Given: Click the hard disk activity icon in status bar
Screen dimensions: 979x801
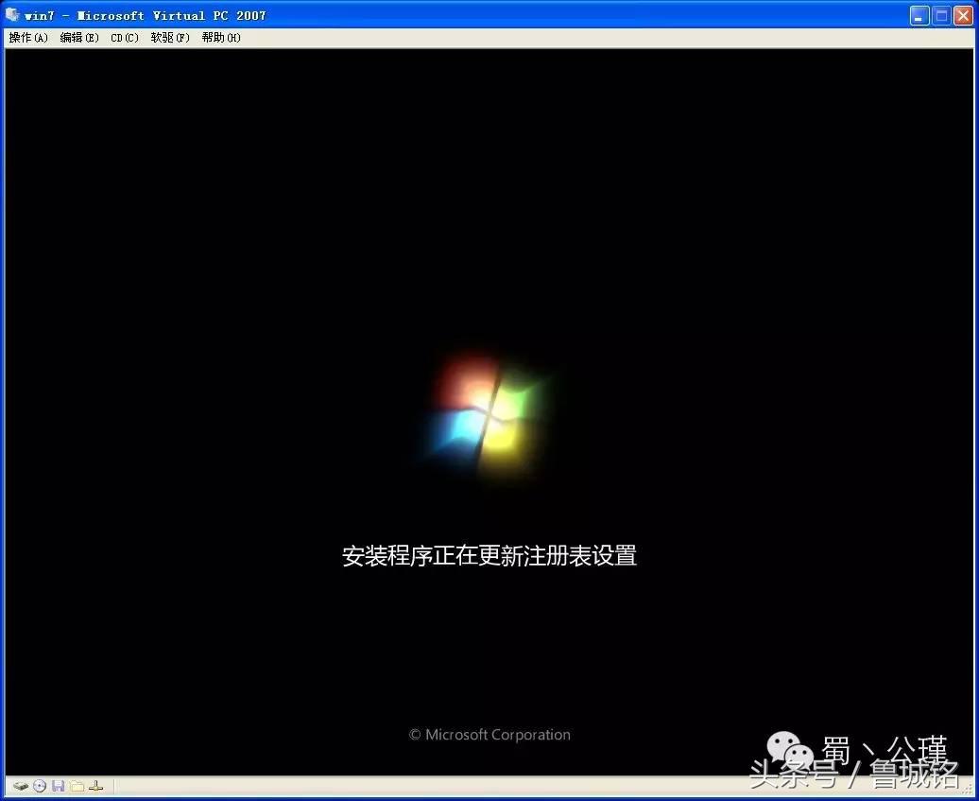Looking at the screenshot, I should pos(21,786).
